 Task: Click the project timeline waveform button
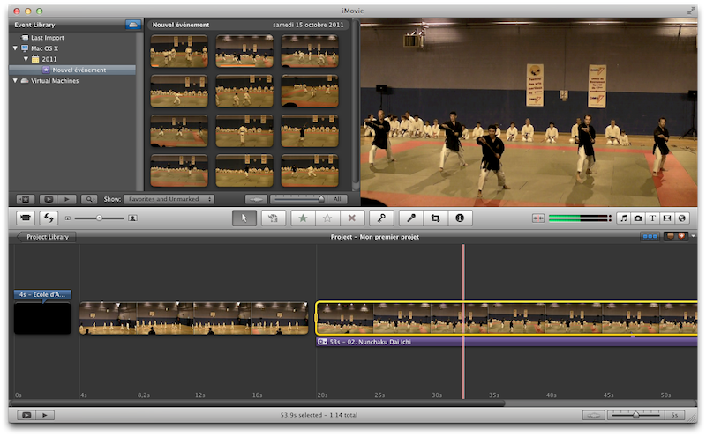pos(593,416)
